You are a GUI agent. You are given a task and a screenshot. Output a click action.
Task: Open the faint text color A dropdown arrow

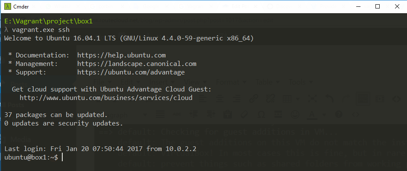[324, 114]
